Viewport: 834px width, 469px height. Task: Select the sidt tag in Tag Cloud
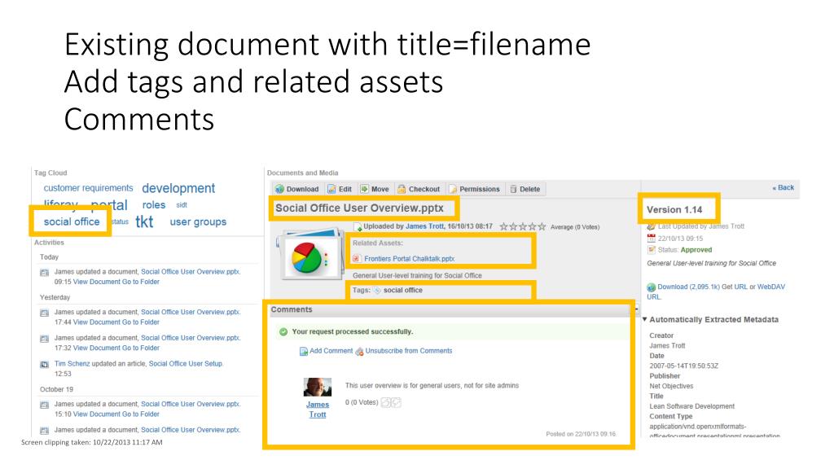click(x=182, y=204)
